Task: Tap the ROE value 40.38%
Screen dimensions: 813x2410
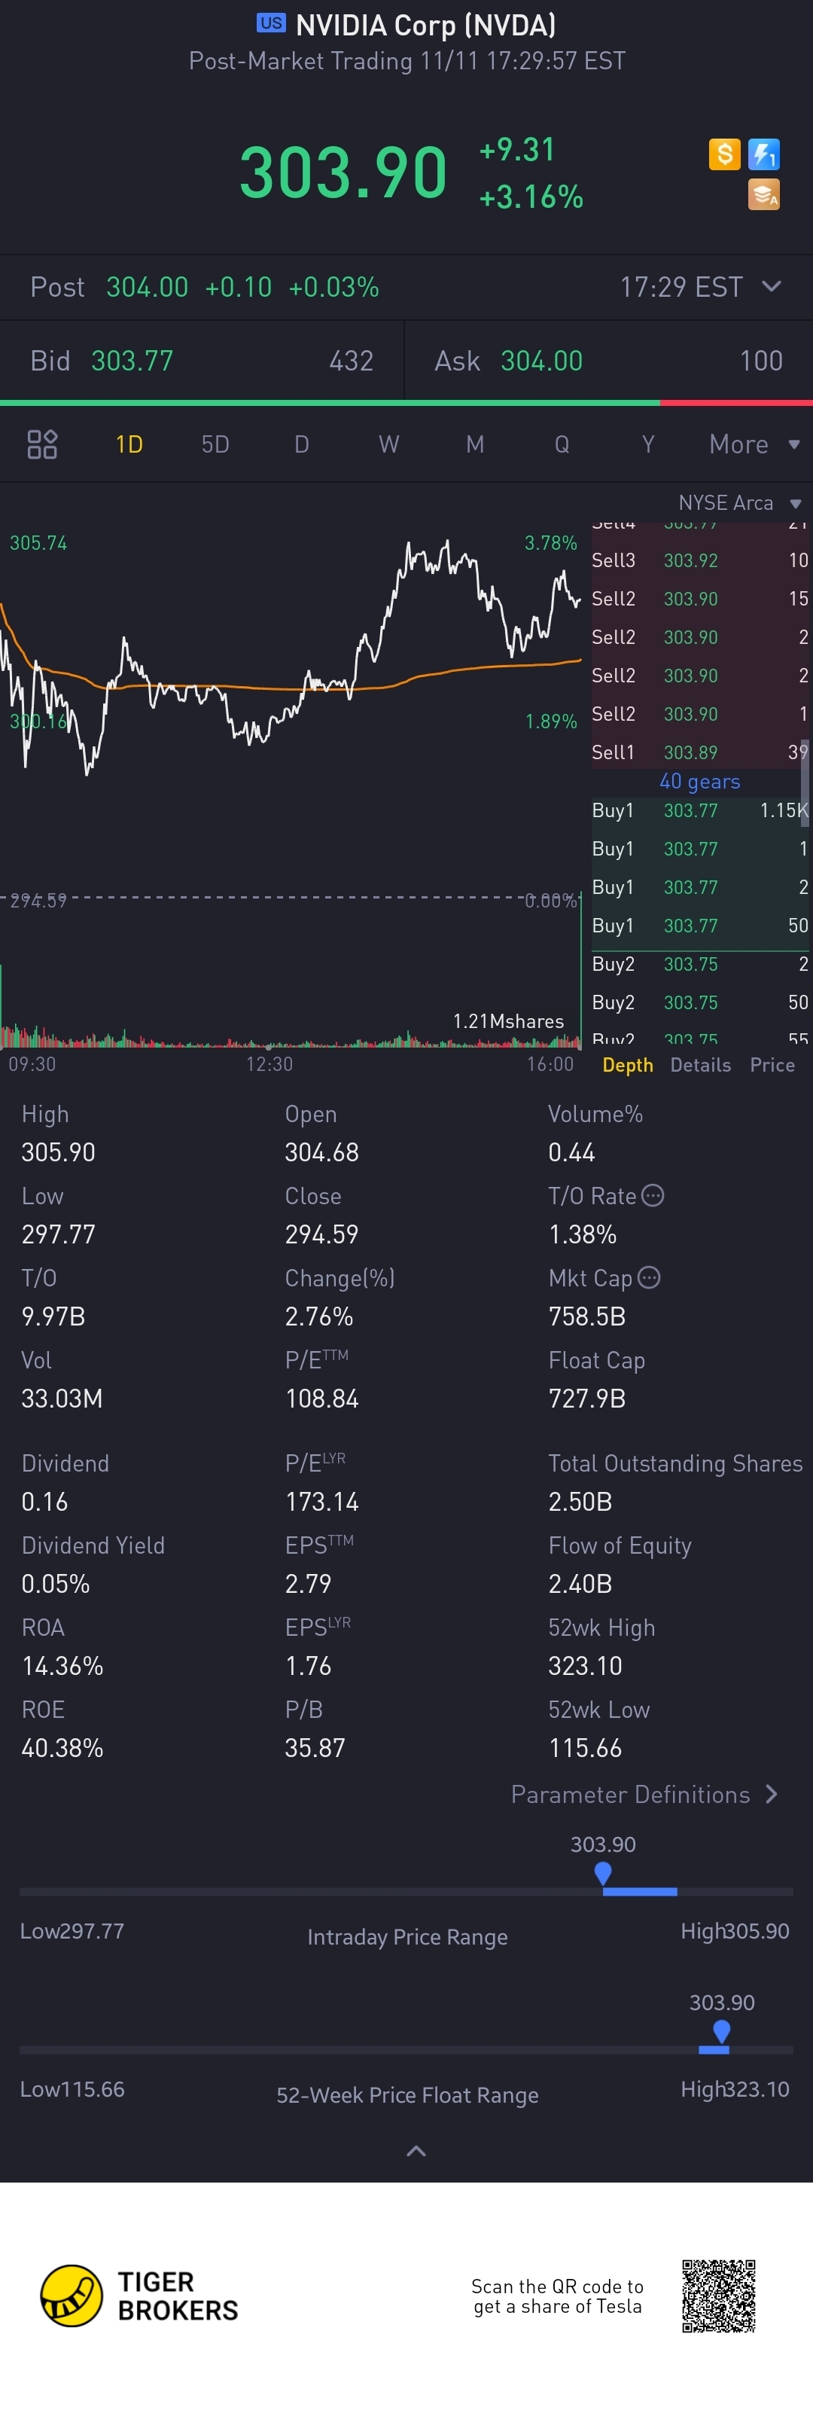Action: point(62,1747)
